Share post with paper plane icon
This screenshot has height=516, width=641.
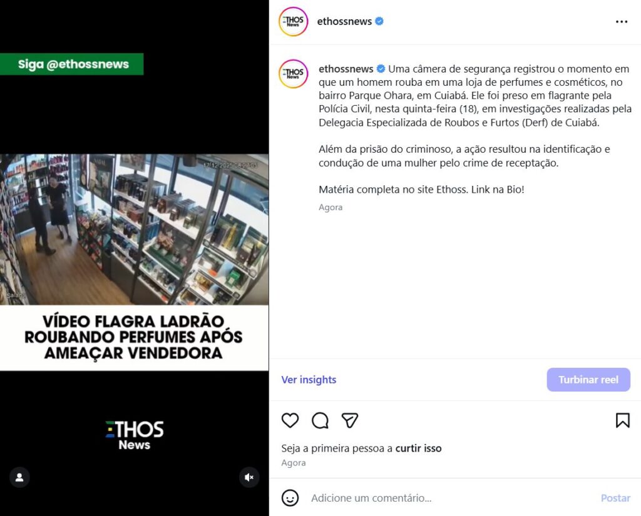click(349, 420)
